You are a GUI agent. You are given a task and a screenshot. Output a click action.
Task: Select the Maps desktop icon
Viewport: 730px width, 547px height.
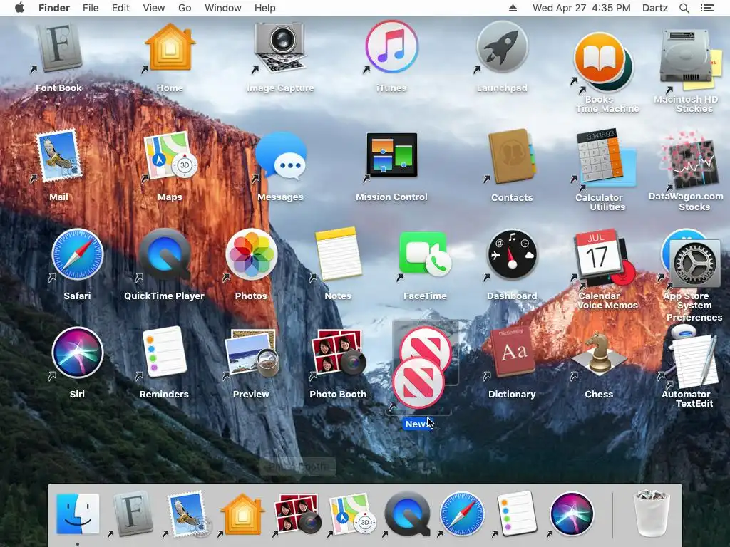170,156
